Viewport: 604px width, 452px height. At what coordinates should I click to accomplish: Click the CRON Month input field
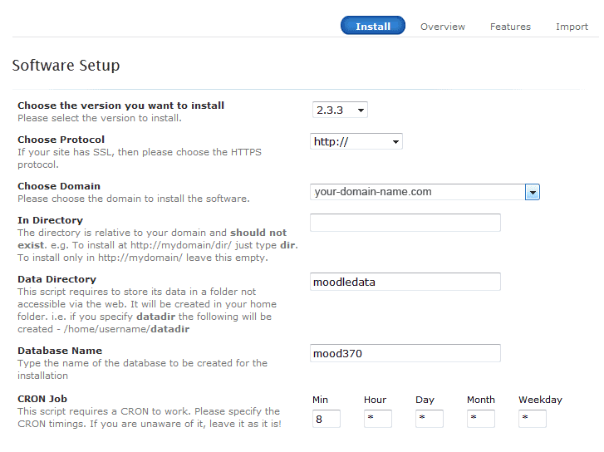(x=481, y=419)
